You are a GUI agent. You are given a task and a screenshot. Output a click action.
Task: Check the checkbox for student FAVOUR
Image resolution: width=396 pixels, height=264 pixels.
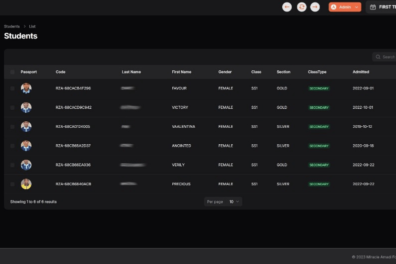coord(12,88)
